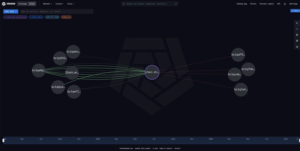Click the add entity, address, or token field
Image resolution: width=300 pixels, height=151 pixels.
click(57, 11)
